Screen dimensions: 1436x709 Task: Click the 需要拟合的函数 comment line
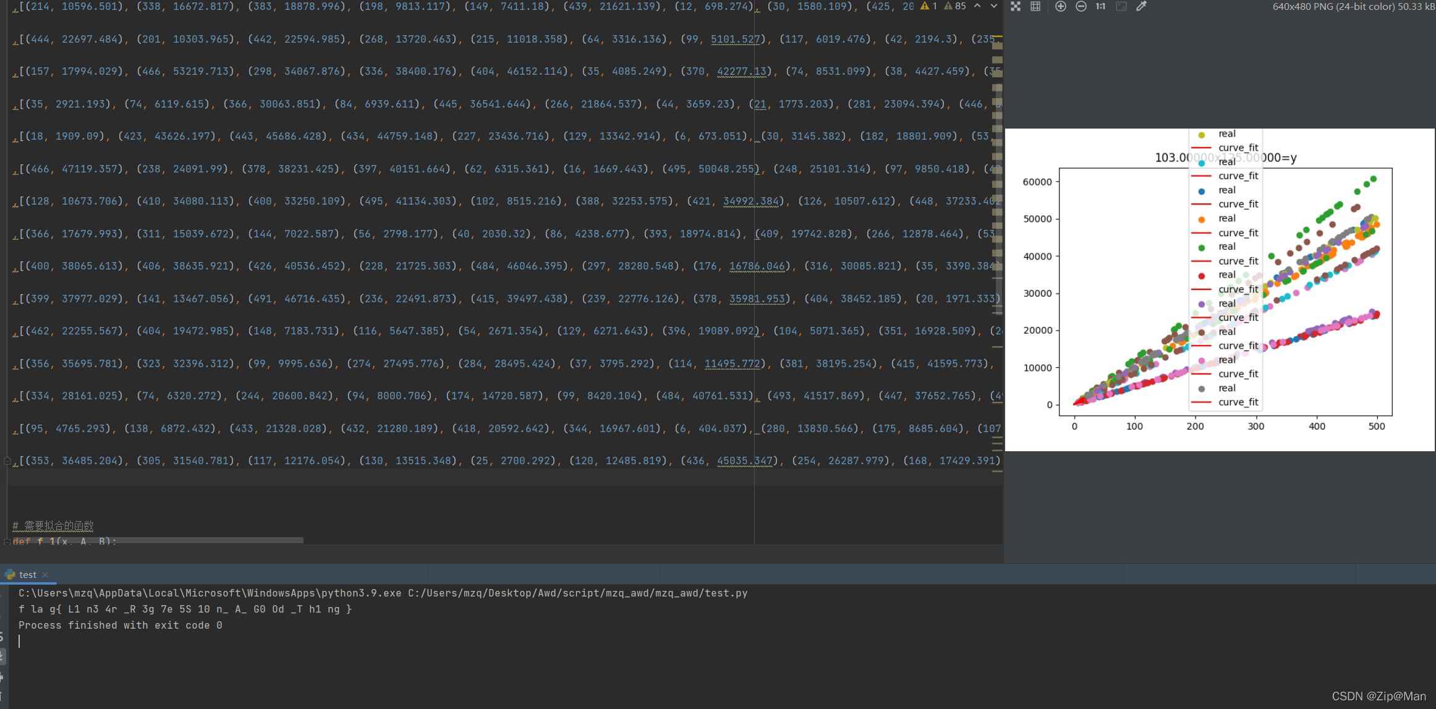53,524
